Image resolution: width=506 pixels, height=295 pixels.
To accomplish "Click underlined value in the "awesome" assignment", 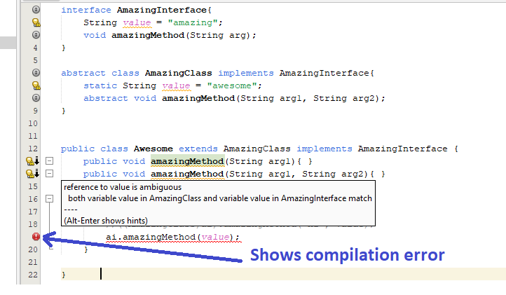I will pos(176,85).
